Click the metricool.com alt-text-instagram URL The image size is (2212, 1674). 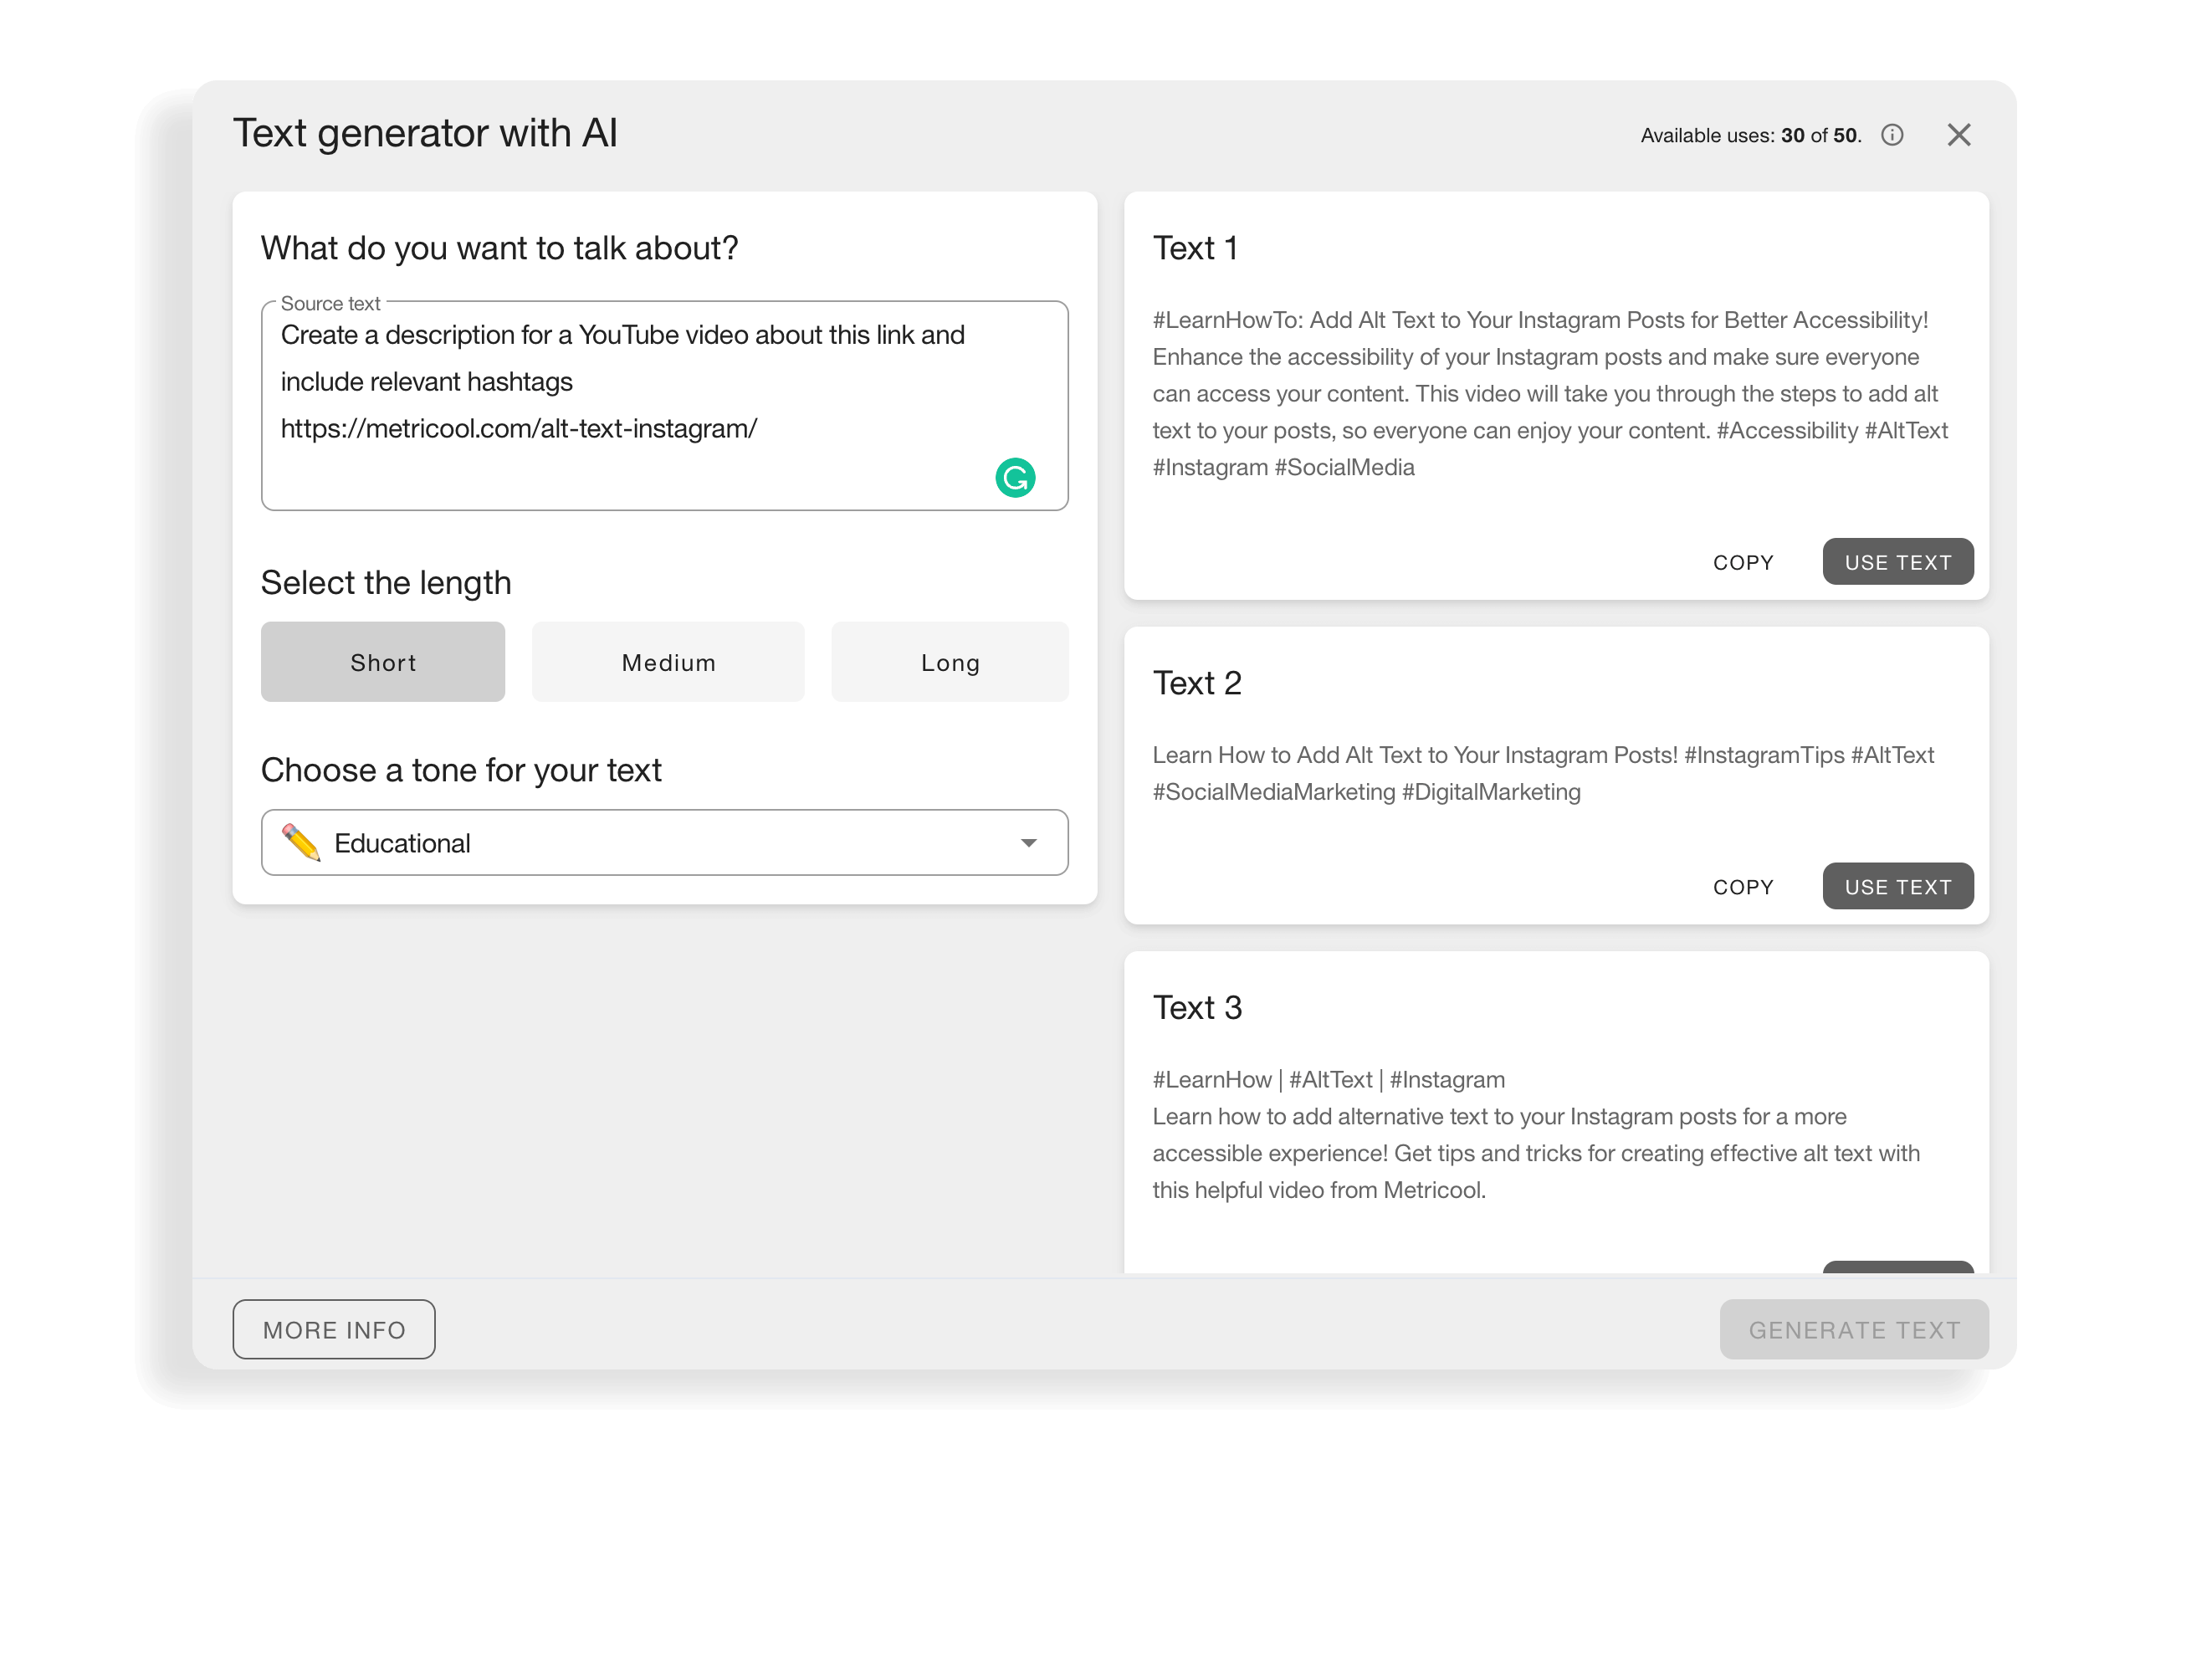point(519,428)
